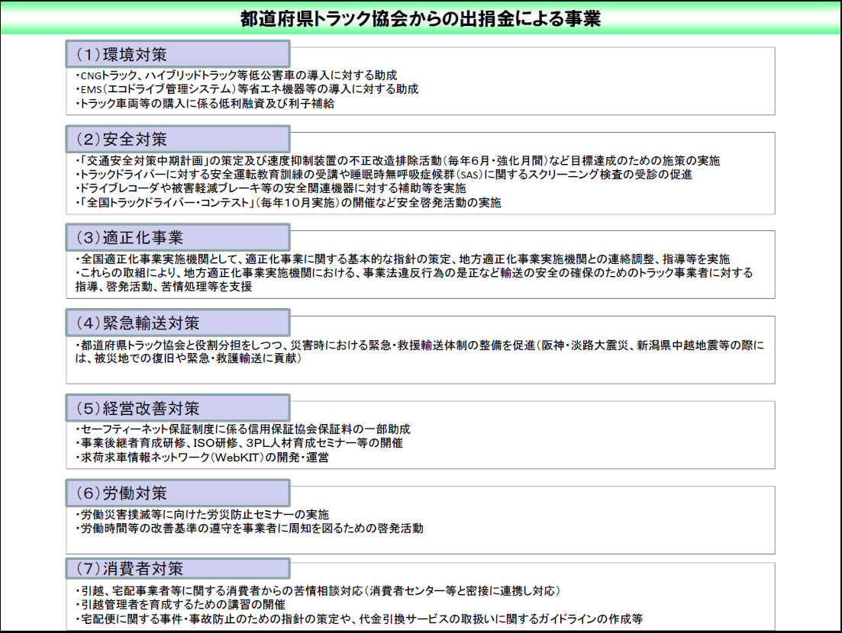Select the (7)消費者対策 heading
The height and width of the screenshot is (633, 842).
point(178,569)
